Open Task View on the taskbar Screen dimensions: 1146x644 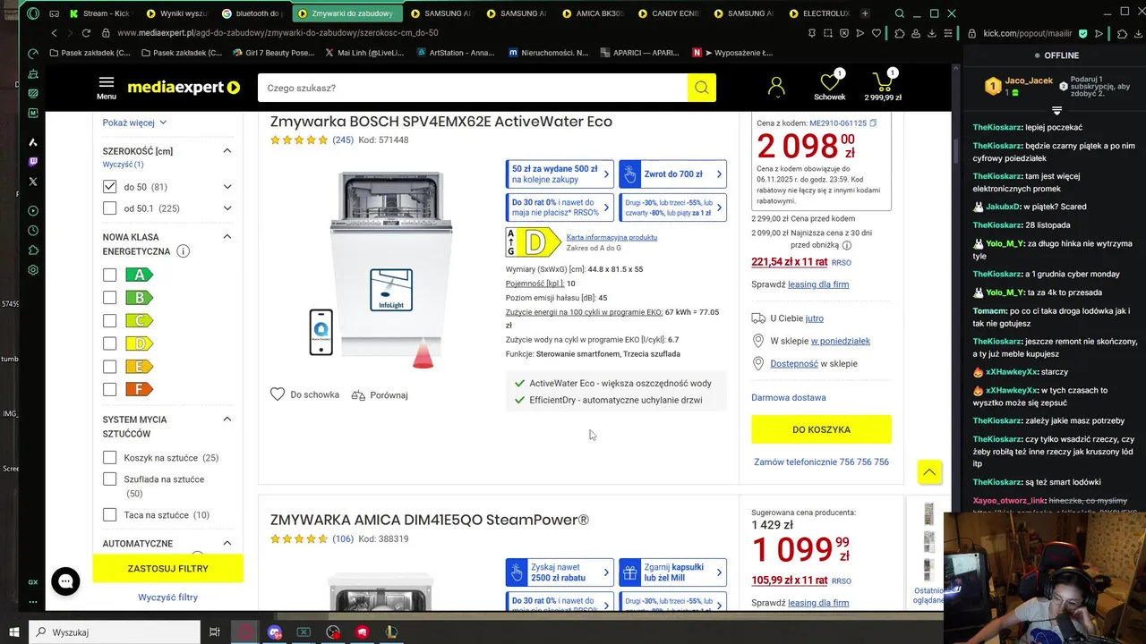(x=215, y=632)
